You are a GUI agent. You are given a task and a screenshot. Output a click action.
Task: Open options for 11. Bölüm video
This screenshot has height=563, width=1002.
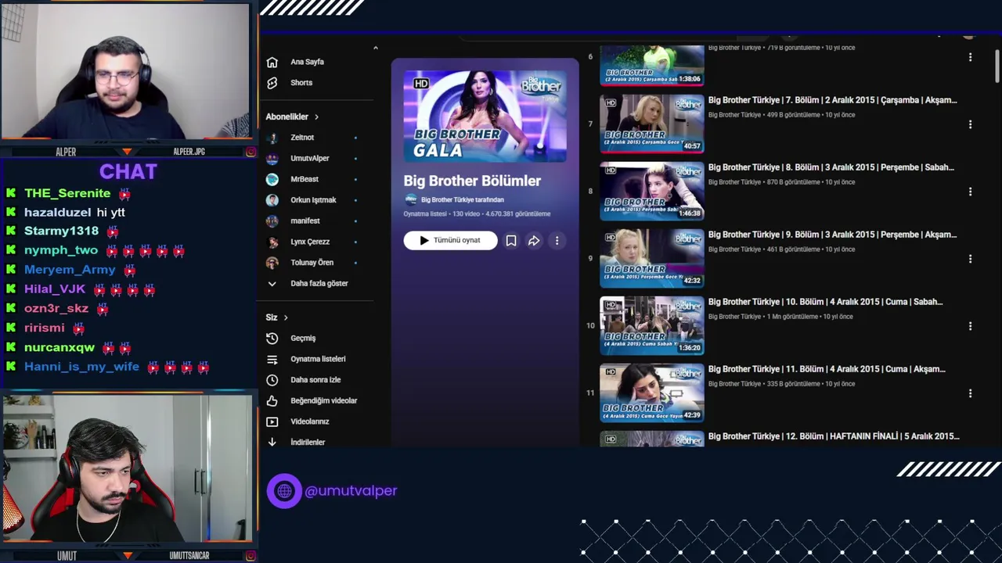click(970, 393)
